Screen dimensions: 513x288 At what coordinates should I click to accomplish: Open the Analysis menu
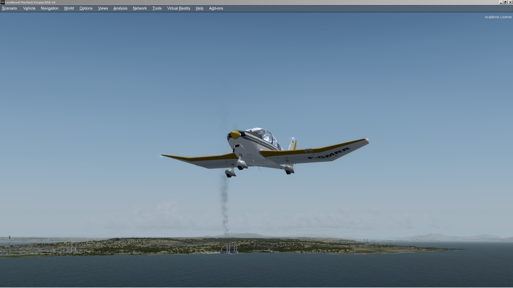(x=121, y=8)
